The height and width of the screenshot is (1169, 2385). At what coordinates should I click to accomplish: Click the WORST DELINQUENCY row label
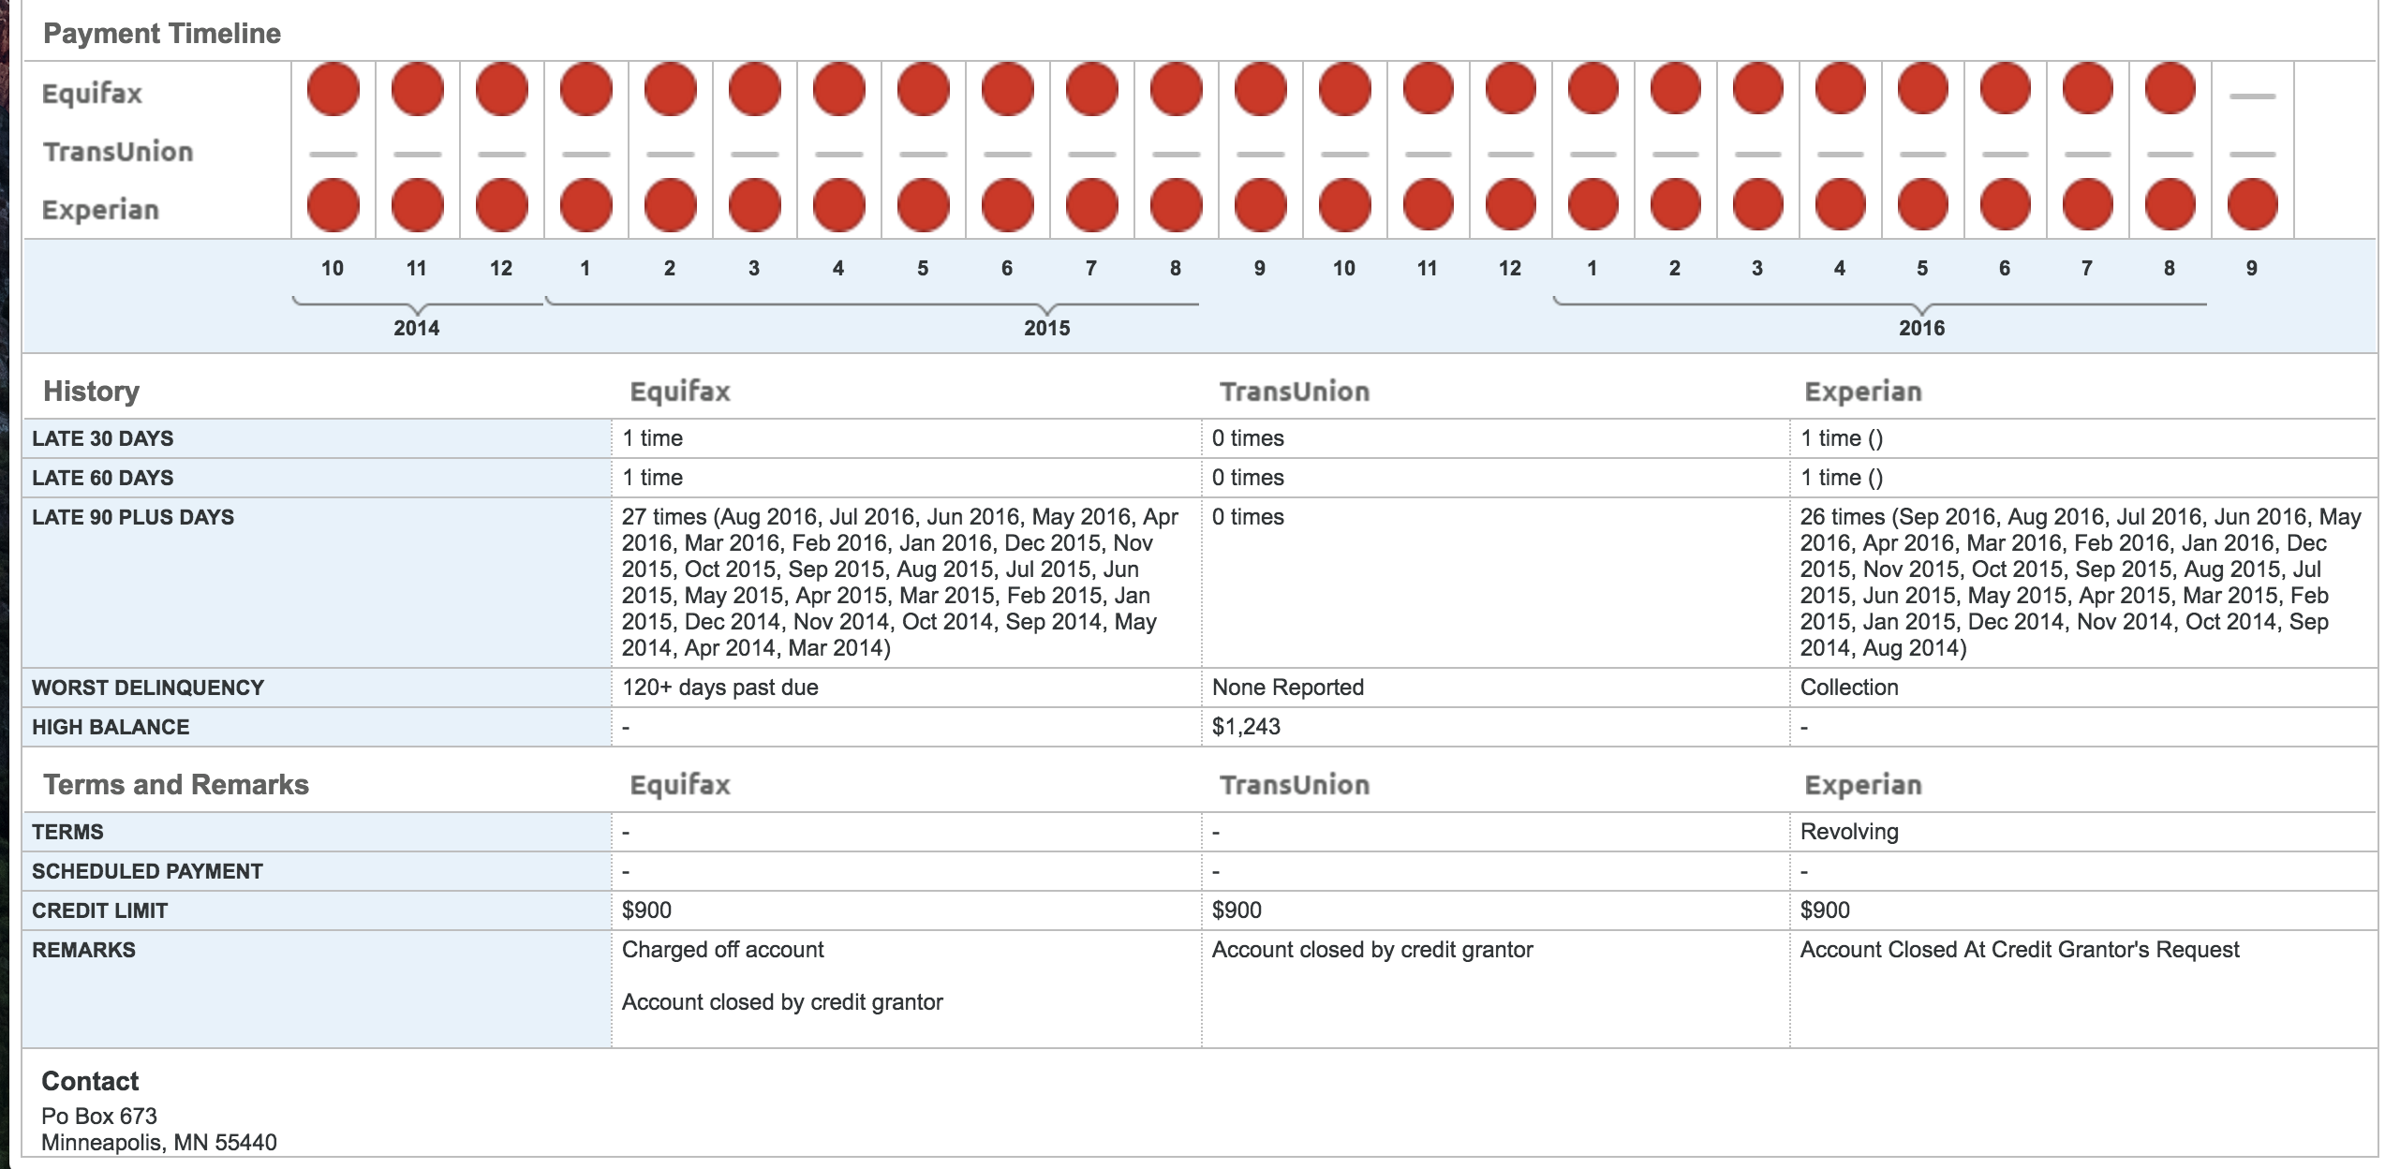pos(148,688)
